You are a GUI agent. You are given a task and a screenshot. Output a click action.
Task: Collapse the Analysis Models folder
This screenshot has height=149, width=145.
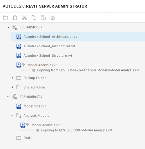coord(12,116)
